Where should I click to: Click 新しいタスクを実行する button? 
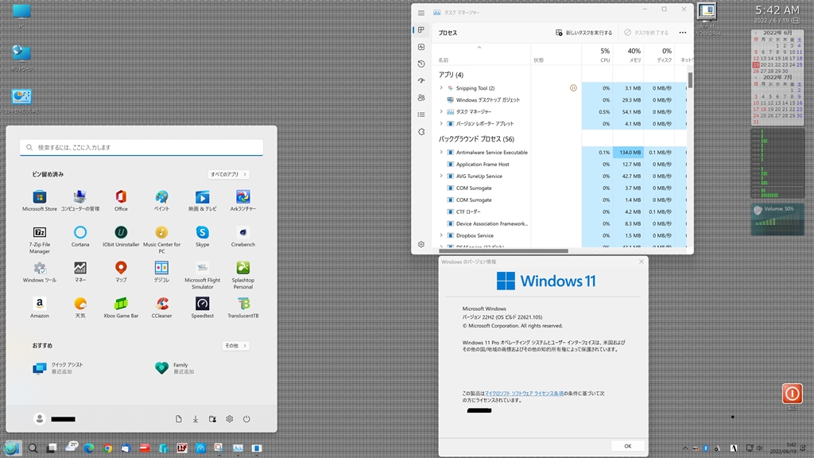click(583, 33)
